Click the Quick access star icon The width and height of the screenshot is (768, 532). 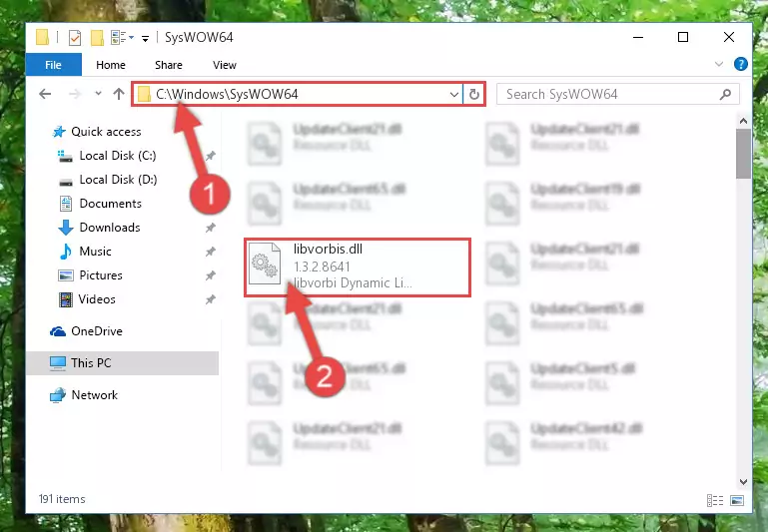point(59,131)
